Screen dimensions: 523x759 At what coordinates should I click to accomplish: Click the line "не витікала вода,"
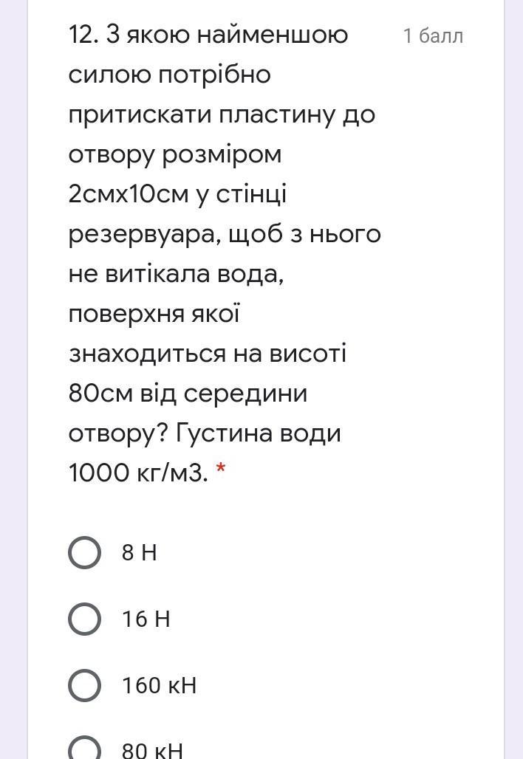coord(177,274)
